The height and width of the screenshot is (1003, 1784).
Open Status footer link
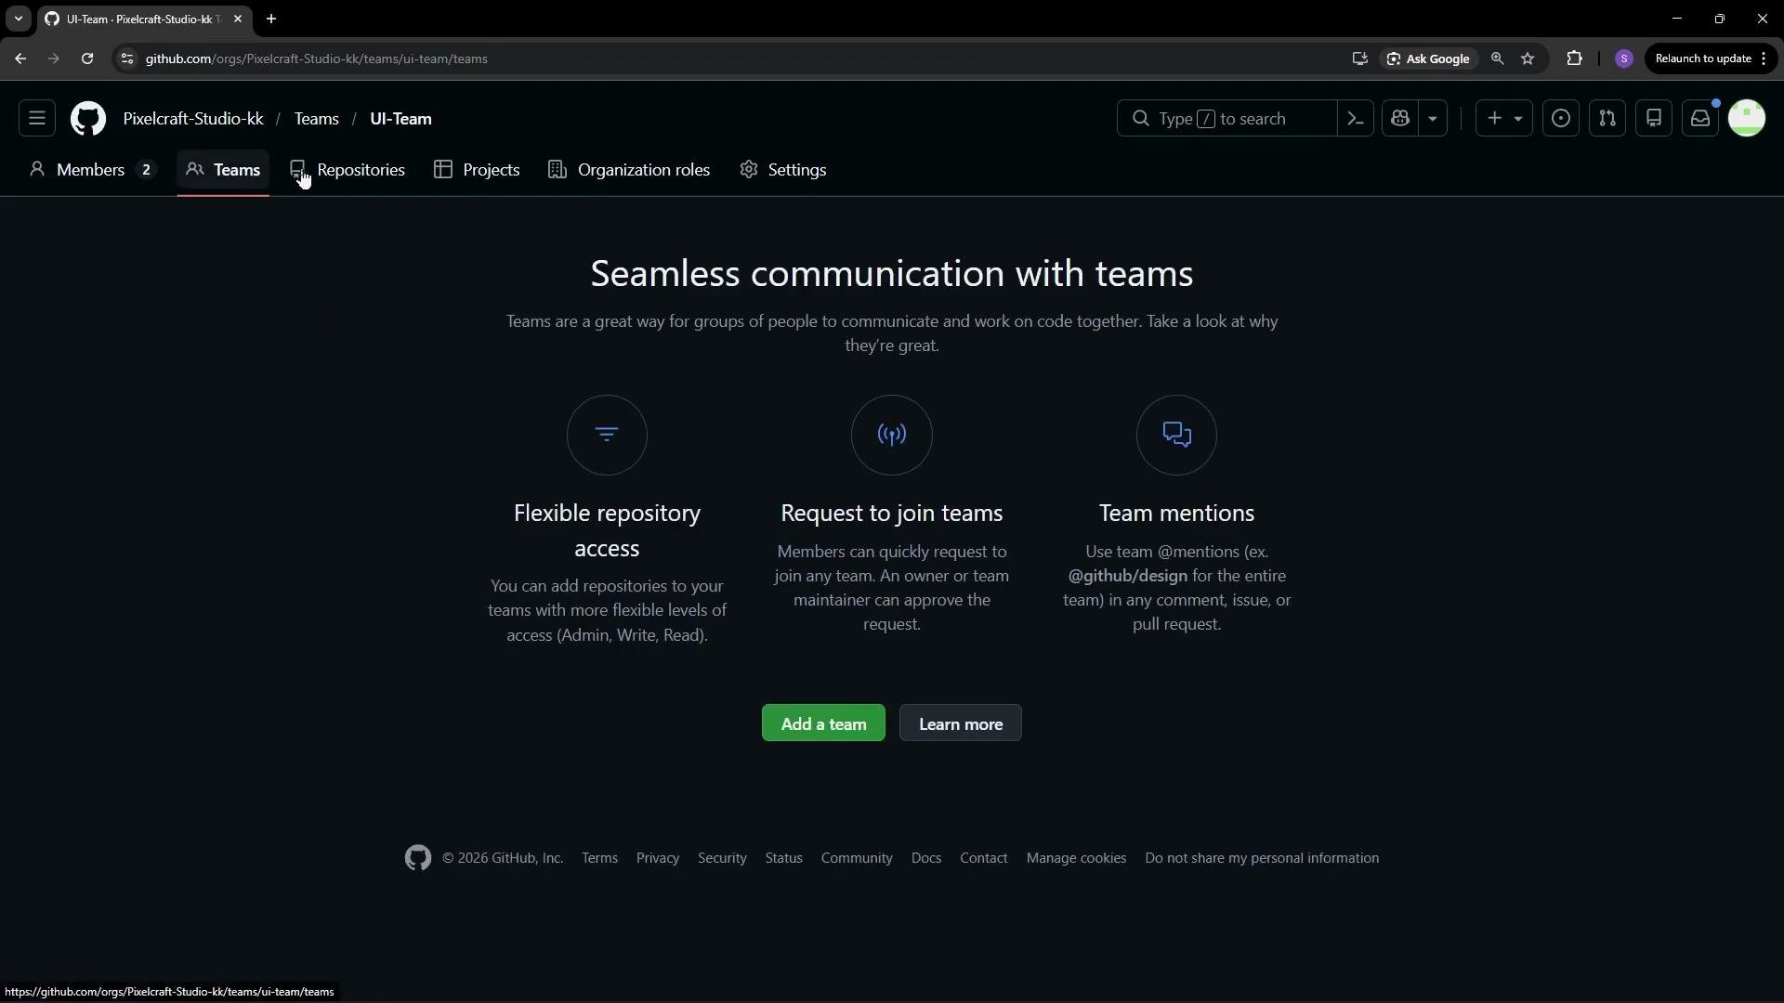[x=783, y=858]
